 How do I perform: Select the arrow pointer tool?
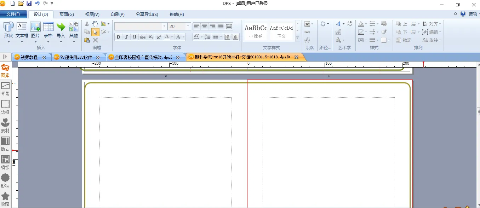pos(95,32)
